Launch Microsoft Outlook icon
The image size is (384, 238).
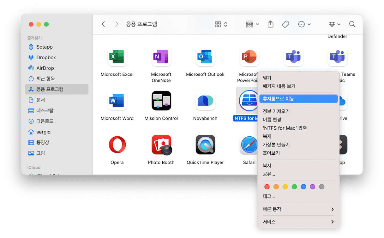(x=205, y=57)
